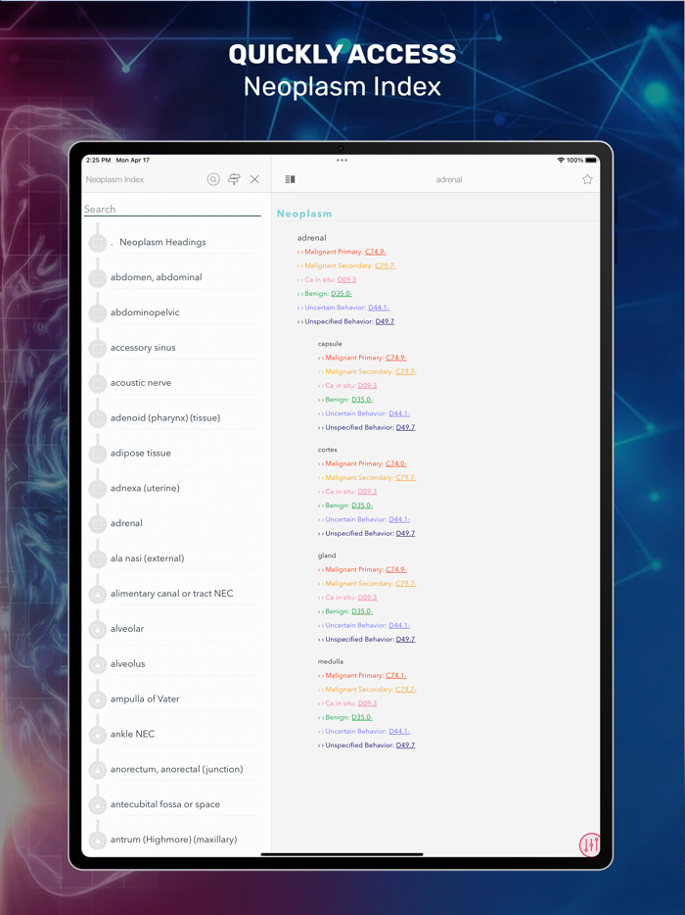The image size is (685, 915).
Task: Tap the circular search icon in Neoplasm Index header
Action: [213, 179]
